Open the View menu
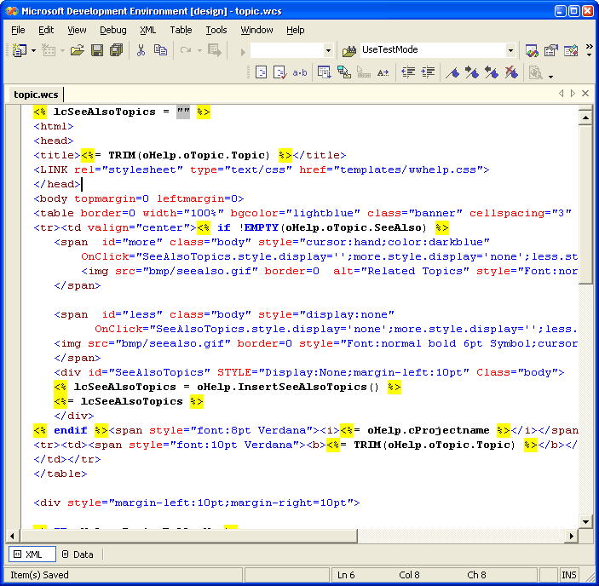 (77, 30)
